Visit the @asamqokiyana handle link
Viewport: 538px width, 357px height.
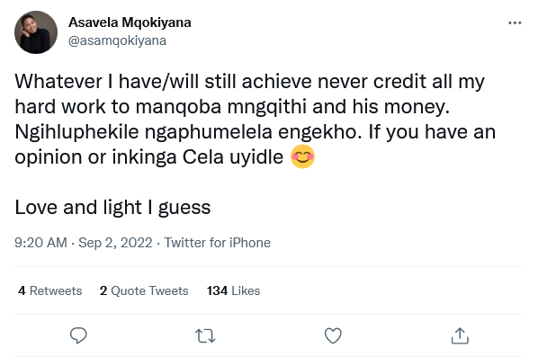tap(117, 40)
